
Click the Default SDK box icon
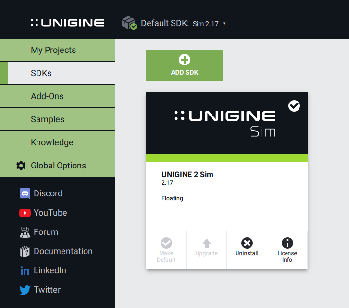click(x=129, y=23)
